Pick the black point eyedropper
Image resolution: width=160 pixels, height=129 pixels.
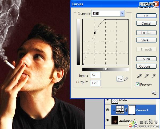pyautogui.click(x=139, y=76)
